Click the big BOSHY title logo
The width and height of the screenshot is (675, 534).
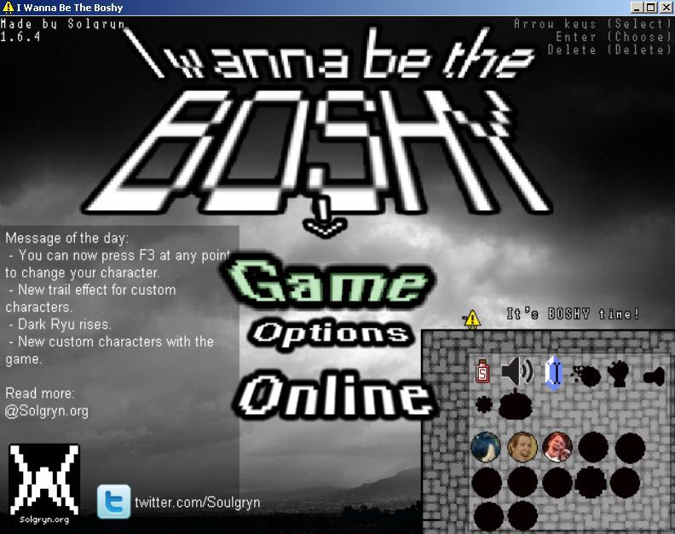coord(316,152)
